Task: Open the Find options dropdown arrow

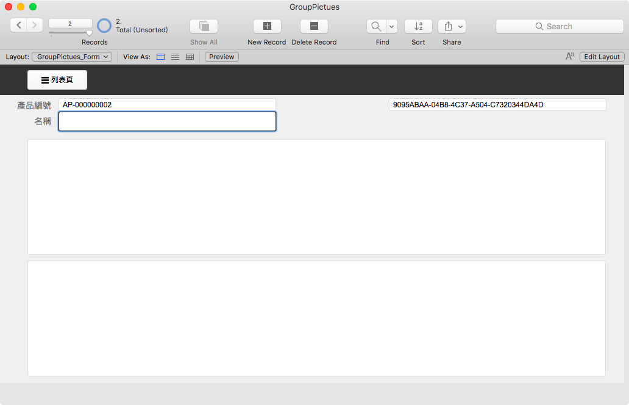Action: [391, 26]
